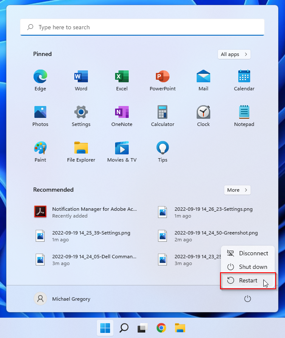
Task: Open the Michael Gregory account menu
Action: coord(62,299)
